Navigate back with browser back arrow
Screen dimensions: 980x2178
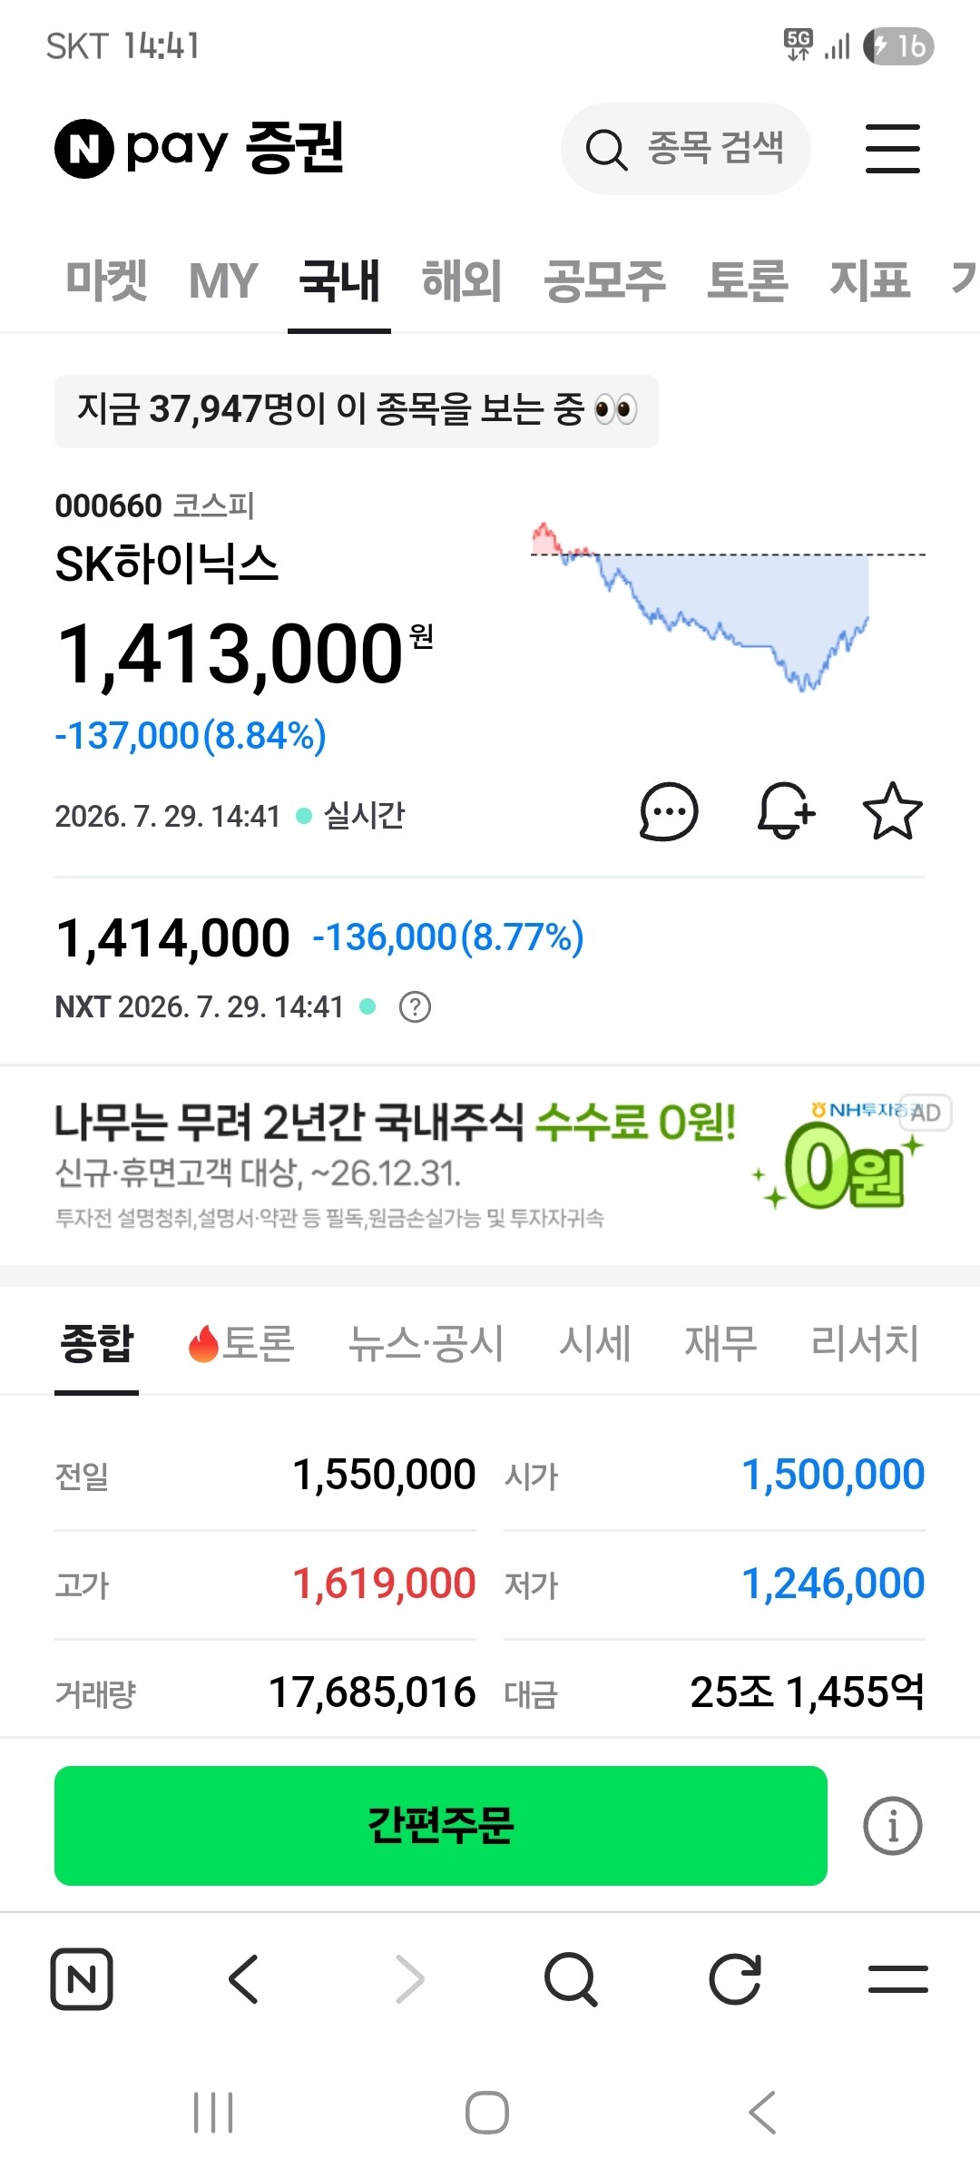click(x=243, y=1978)
